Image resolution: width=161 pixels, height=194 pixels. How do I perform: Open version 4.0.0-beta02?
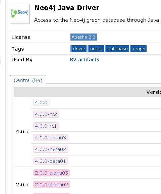tap(51, 149)
